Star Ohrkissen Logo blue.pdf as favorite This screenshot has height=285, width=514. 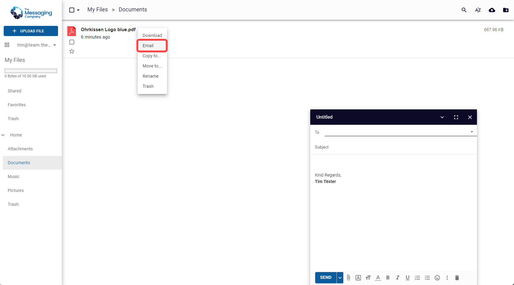point(72,51)
